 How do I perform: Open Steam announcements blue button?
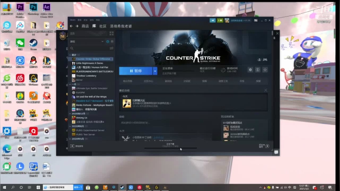click(x=212, y=20)
